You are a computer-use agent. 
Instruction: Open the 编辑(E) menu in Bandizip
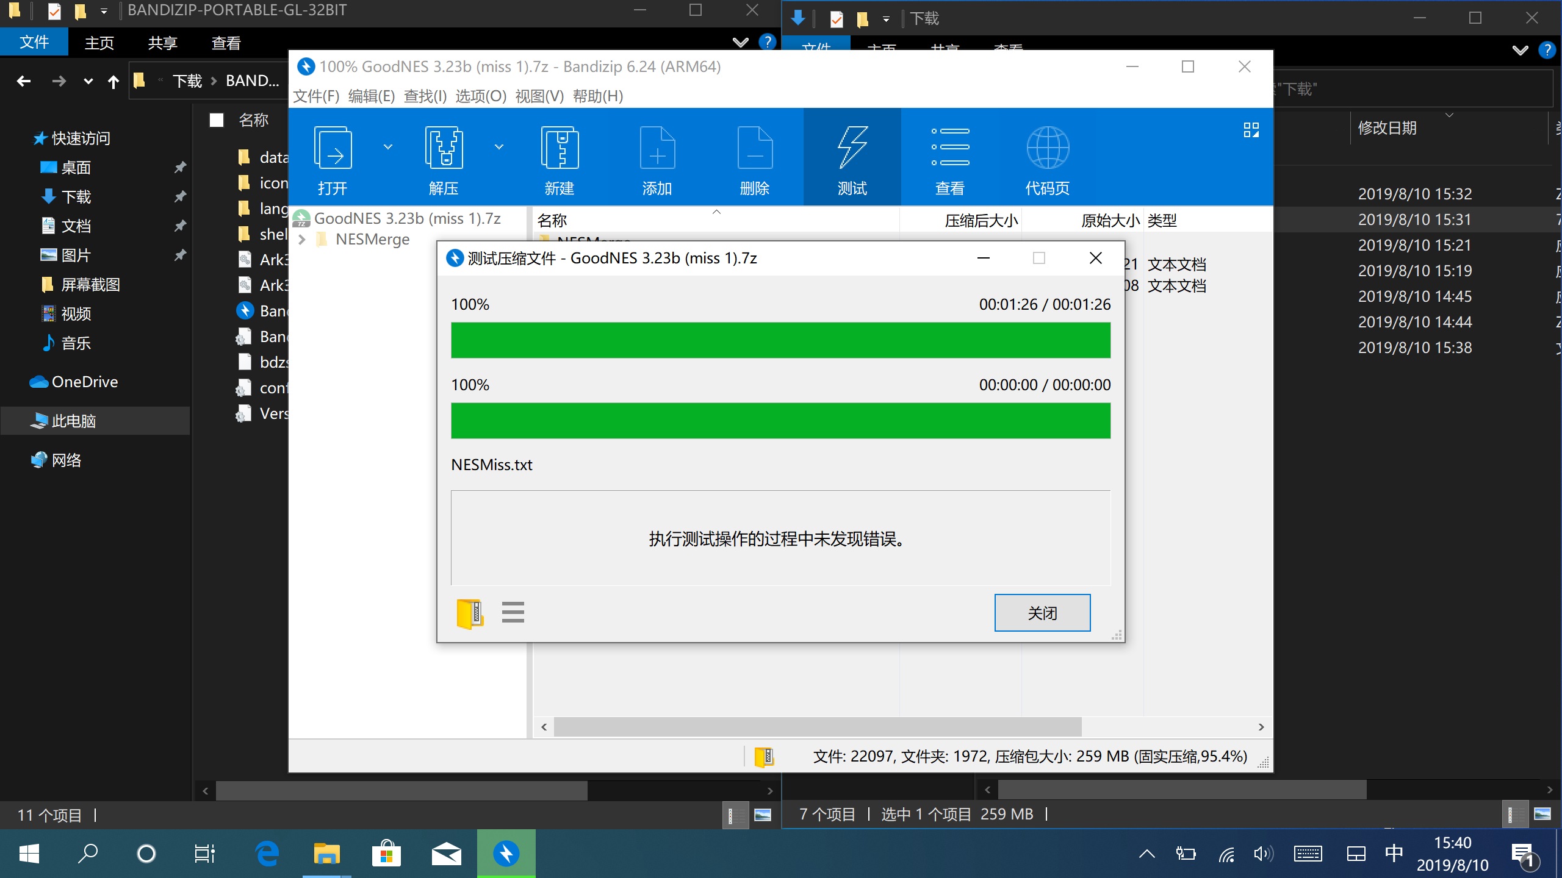click(x=372, y=96)
